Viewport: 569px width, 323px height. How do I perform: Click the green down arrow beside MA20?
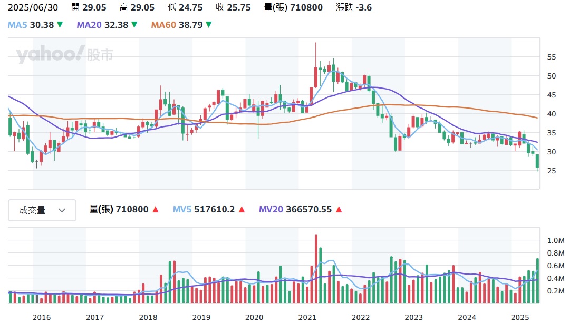[134, 25]
